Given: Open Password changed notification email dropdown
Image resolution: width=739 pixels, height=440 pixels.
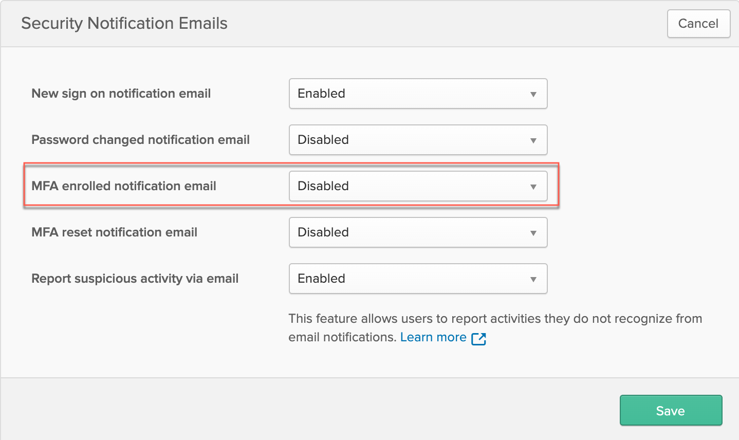Looking at the screenshot, I should (418, 140).
